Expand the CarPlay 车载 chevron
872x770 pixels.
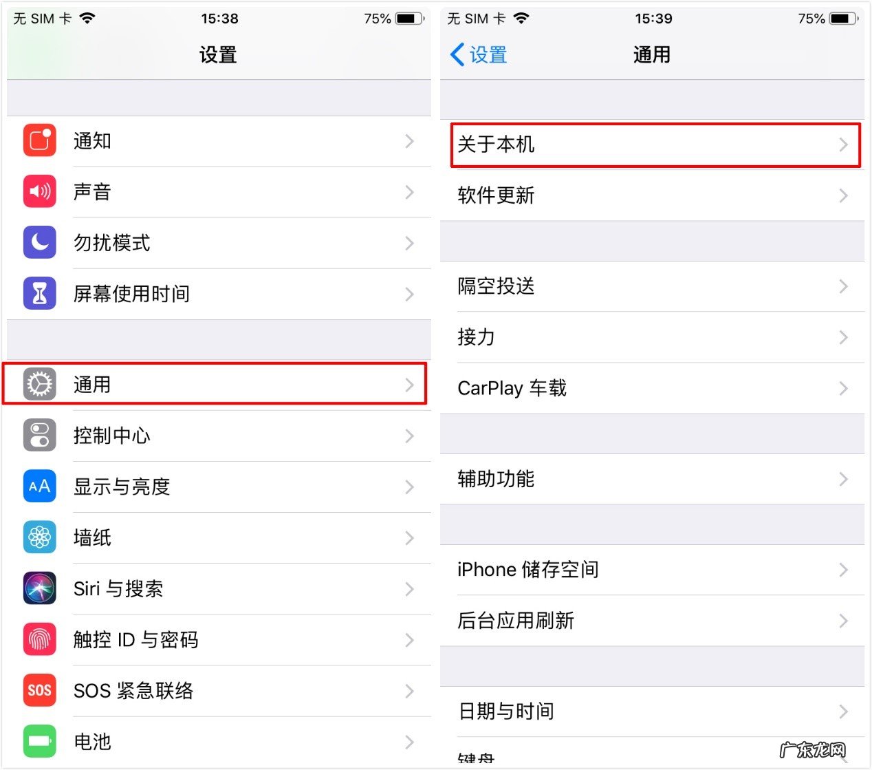[x=844, y=388]
